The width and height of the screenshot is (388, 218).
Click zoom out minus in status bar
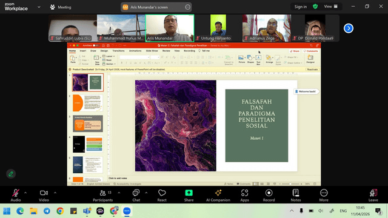click(280, 184)
